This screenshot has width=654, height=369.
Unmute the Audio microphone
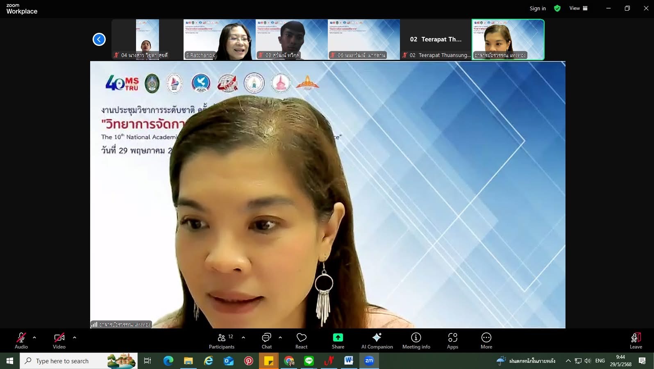pyautogui.click(x=21, y=341)
